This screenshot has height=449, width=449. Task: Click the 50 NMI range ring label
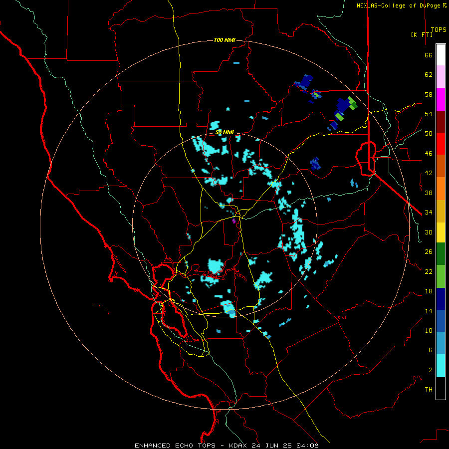(224, 132)
